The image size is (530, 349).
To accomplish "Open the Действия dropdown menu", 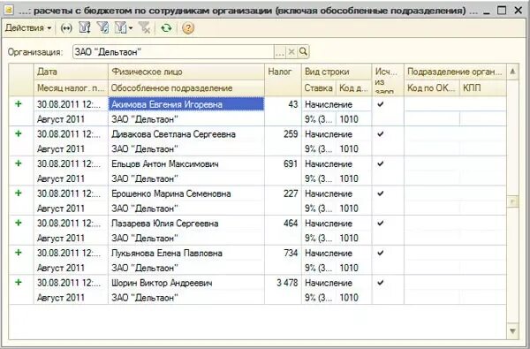I will pyautogui.click(x=28, y=28).
